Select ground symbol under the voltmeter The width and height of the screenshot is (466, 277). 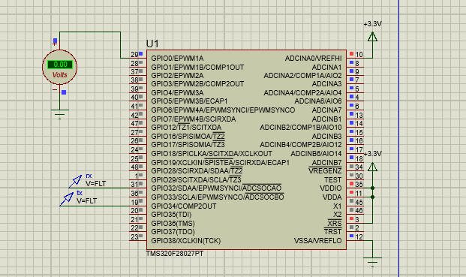(60, 114)
